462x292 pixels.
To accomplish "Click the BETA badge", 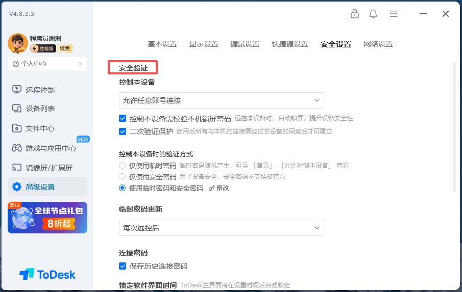I will (x=83, y=139).
